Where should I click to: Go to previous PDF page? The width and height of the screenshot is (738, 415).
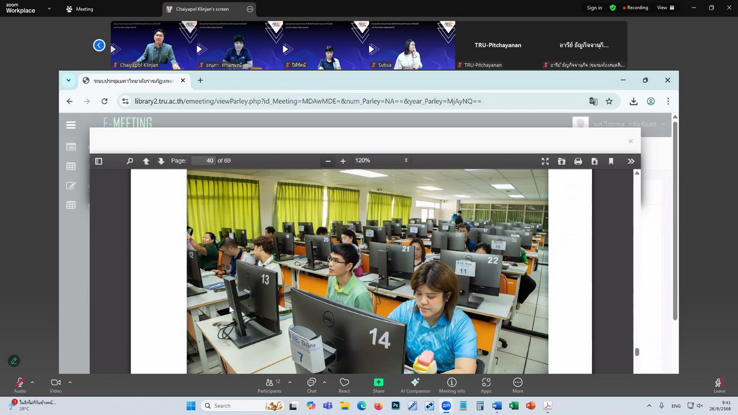146,161
